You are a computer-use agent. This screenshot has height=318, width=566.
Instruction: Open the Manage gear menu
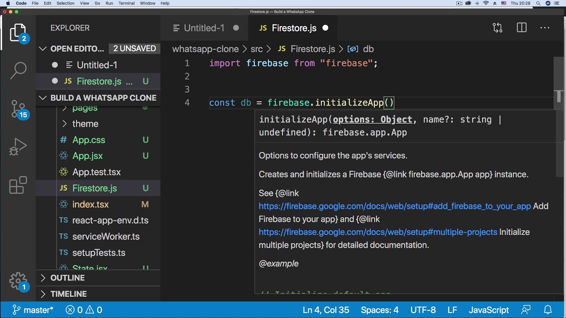(x=18, y=281)
